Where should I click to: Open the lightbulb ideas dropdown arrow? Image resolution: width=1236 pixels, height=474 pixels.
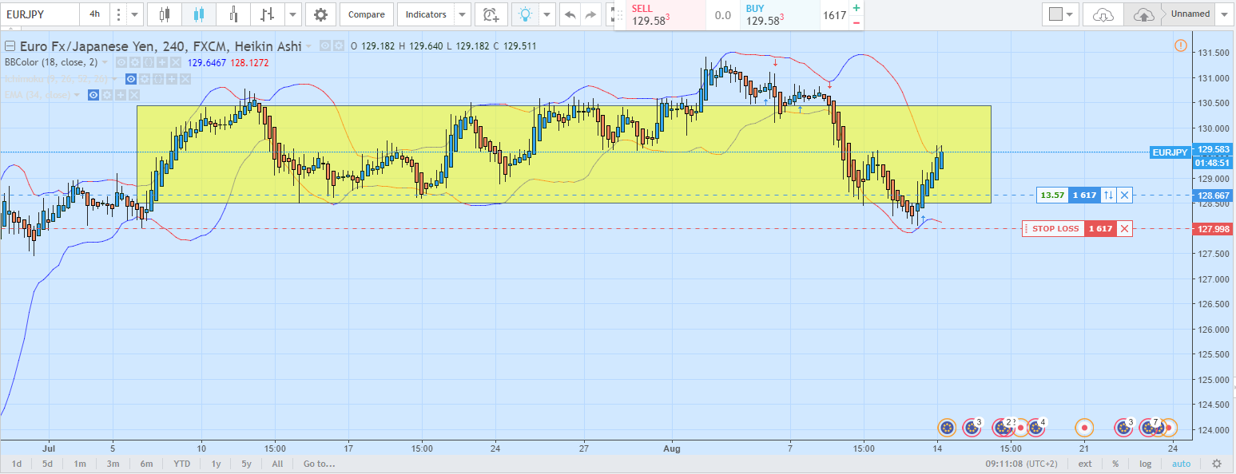(547, 14)
